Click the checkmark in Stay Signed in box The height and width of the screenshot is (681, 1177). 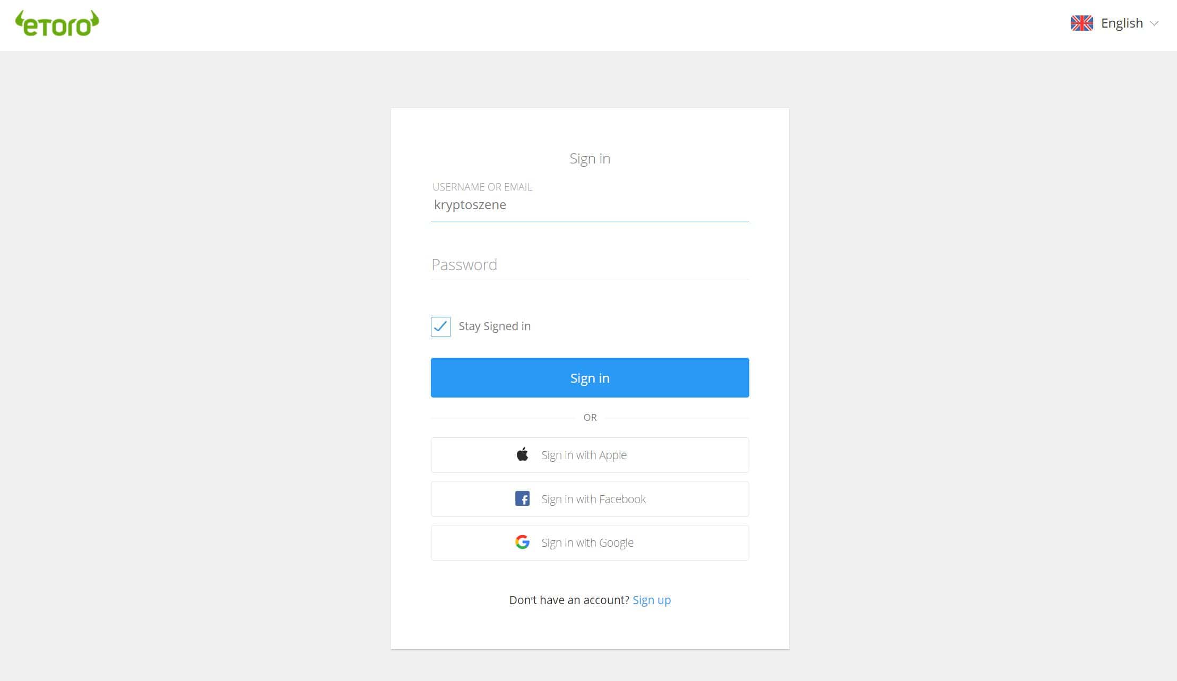click(440, 326)
